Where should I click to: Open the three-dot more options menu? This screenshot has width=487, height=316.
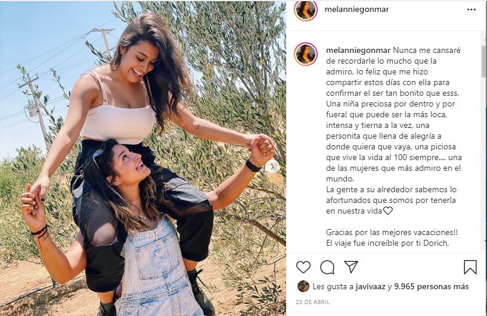[x=471, y=10]
